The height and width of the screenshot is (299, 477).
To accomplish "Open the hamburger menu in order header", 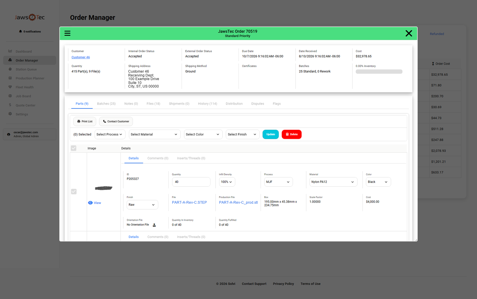I will tap(67, 33).
